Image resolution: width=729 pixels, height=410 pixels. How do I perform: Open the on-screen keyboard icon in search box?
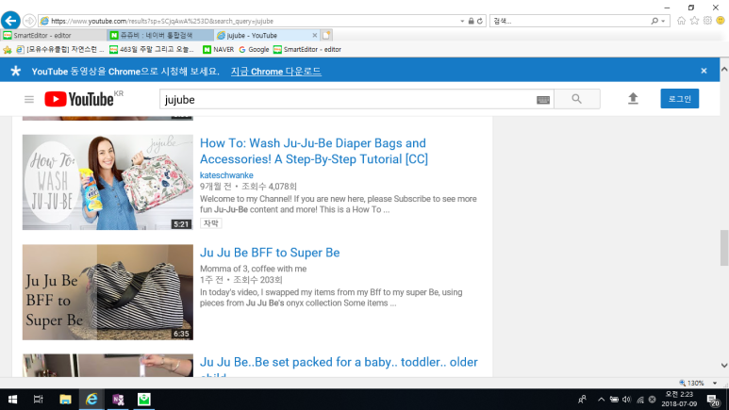(543, 100)
